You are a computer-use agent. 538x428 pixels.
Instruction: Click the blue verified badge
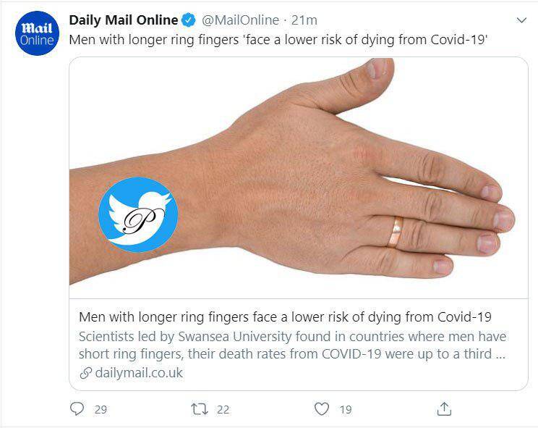(x=188, y=20)
